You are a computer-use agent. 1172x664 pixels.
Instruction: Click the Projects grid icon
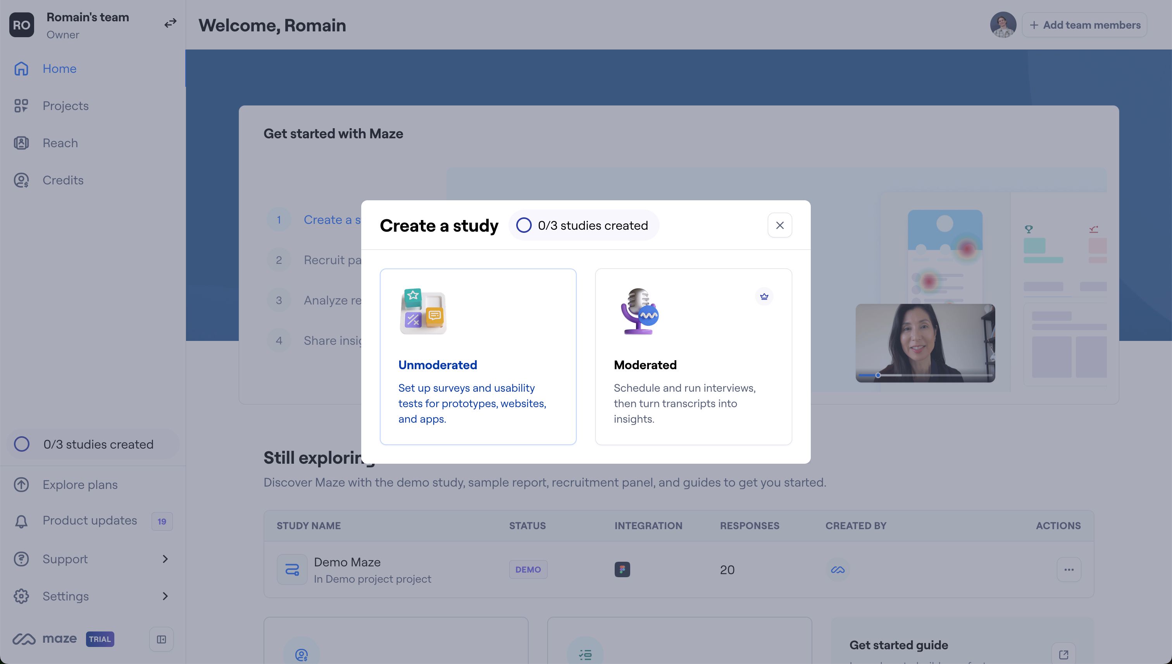click(21, 106)
